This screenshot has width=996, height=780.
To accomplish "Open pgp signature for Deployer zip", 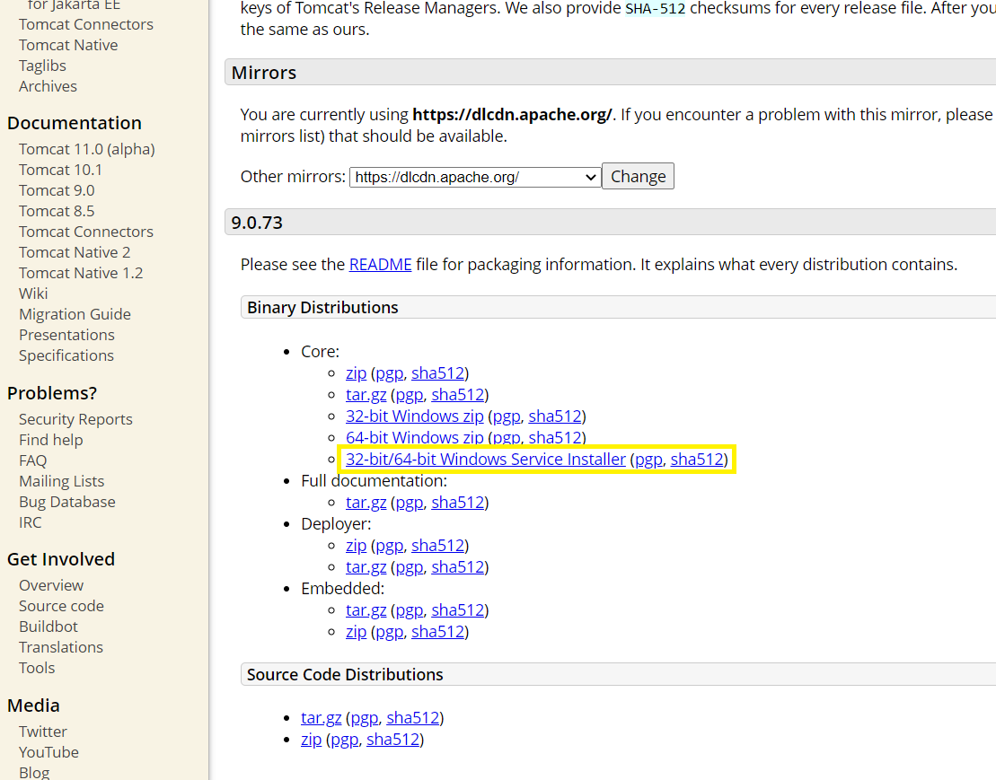I will (390, 546).
